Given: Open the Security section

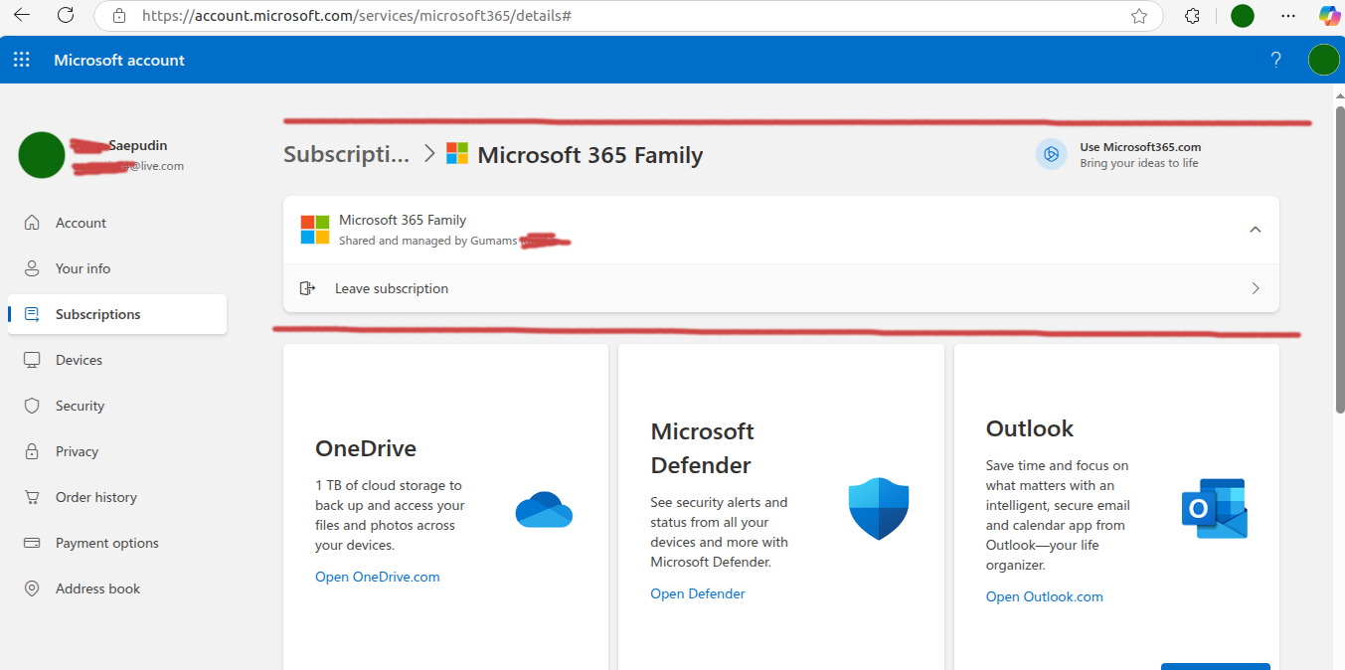Looking at the screenshot, I should point(117,406).
